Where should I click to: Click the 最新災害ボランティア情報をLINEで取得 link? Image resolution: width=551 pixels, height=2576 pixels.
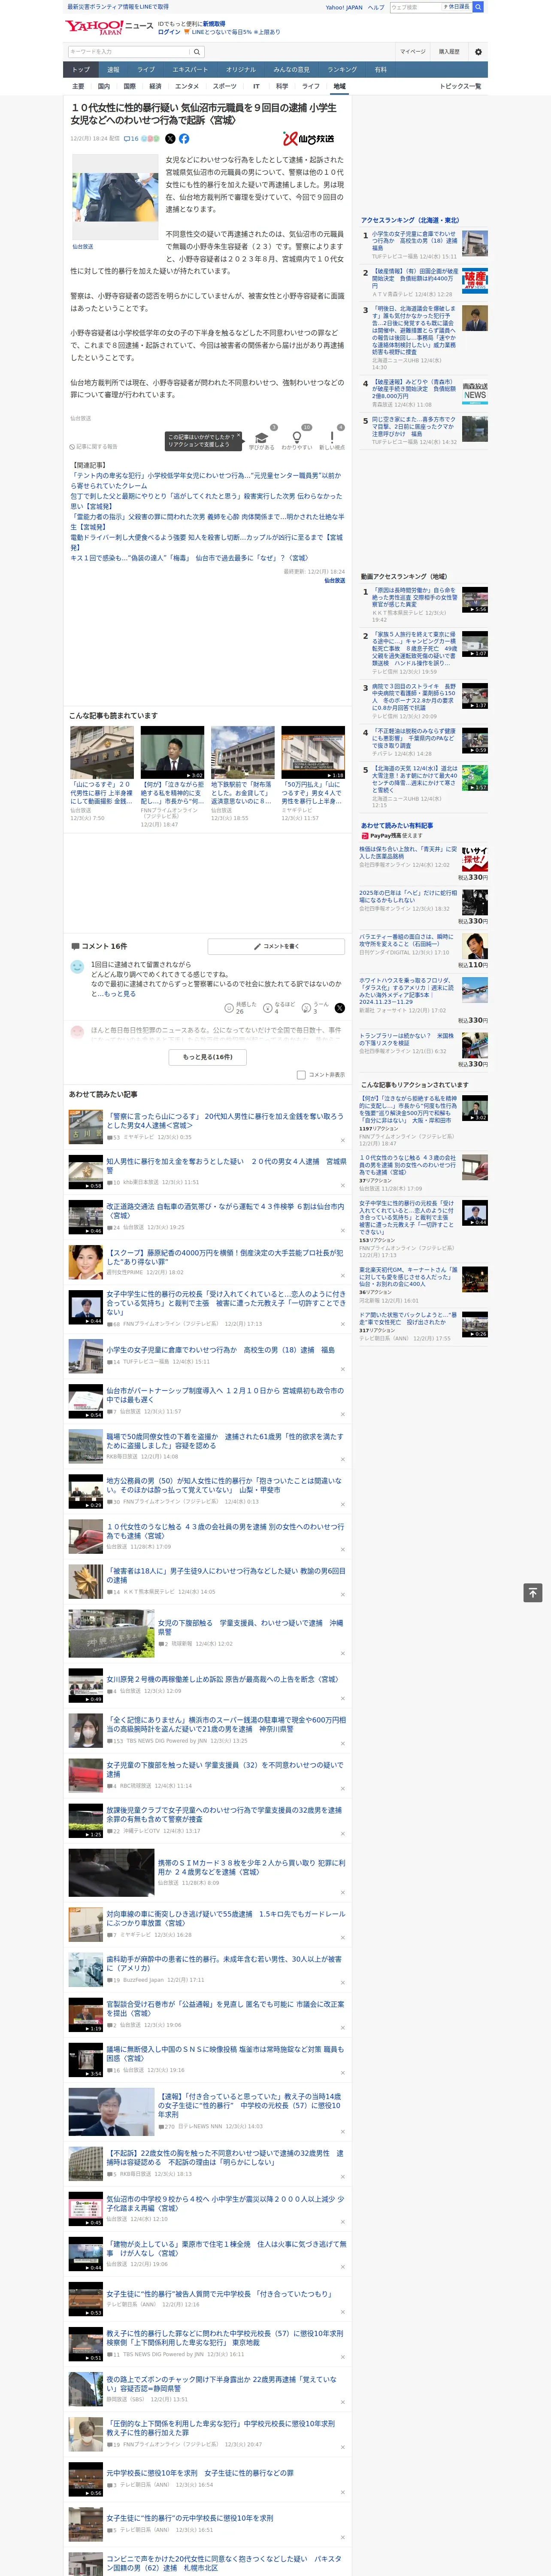click(118, 7)
